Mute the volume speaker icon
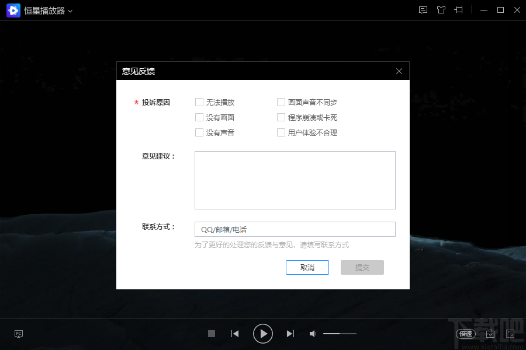The height and width of the screenshot is (350, 526). [313, 334]
